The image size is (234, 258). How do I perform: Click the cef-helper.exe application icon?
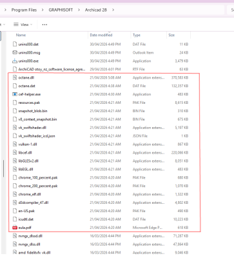point(15,94)
